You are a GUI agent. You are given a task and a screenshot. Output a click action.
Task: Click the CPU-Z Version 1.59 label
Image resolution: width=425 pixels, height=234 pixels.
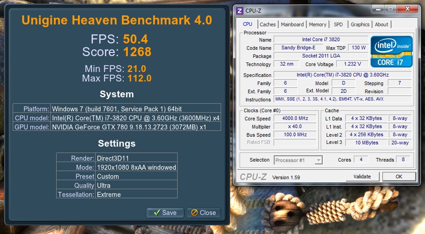coord(286,177)
